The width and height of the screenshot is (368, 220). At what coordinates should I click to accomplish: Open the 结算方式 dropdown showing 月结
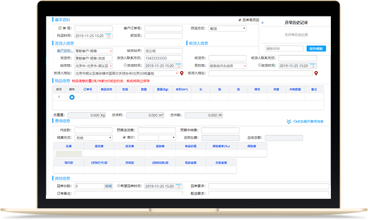[94, 138]
